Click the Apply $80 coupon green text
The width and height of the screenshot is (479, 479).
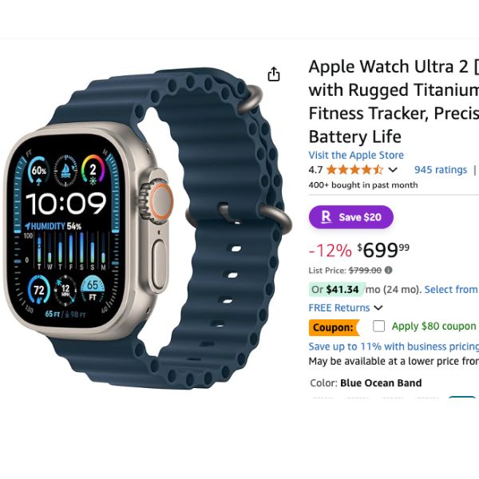click(x=433, y=327)
